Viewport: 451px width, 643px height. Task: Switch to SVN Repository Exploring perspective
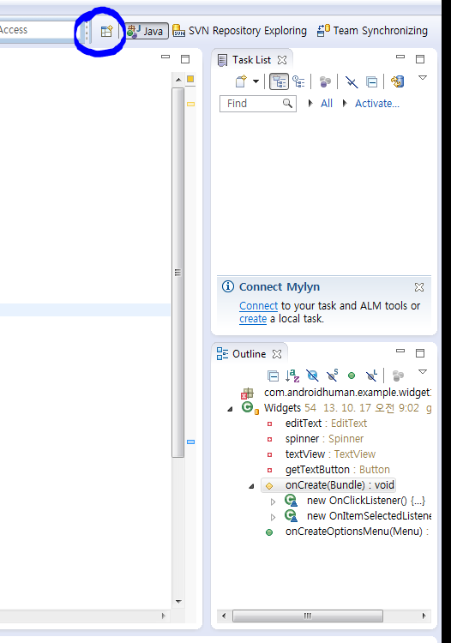click(239, 31)
